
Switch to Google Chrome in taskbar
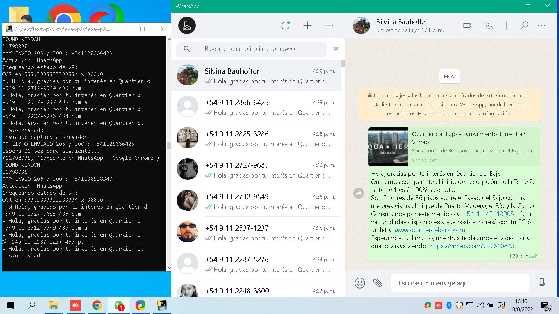97,306
